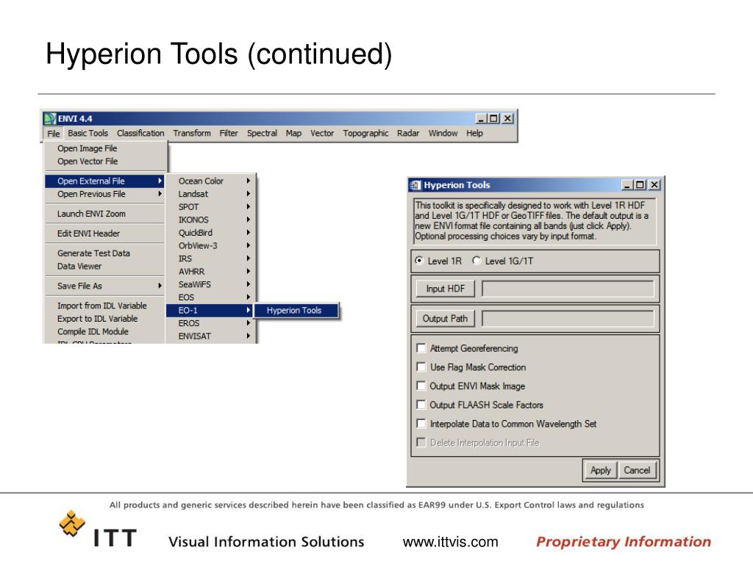Select Save File As entry
This screenshot has height=564, width=753.
(x=105, y=286)
